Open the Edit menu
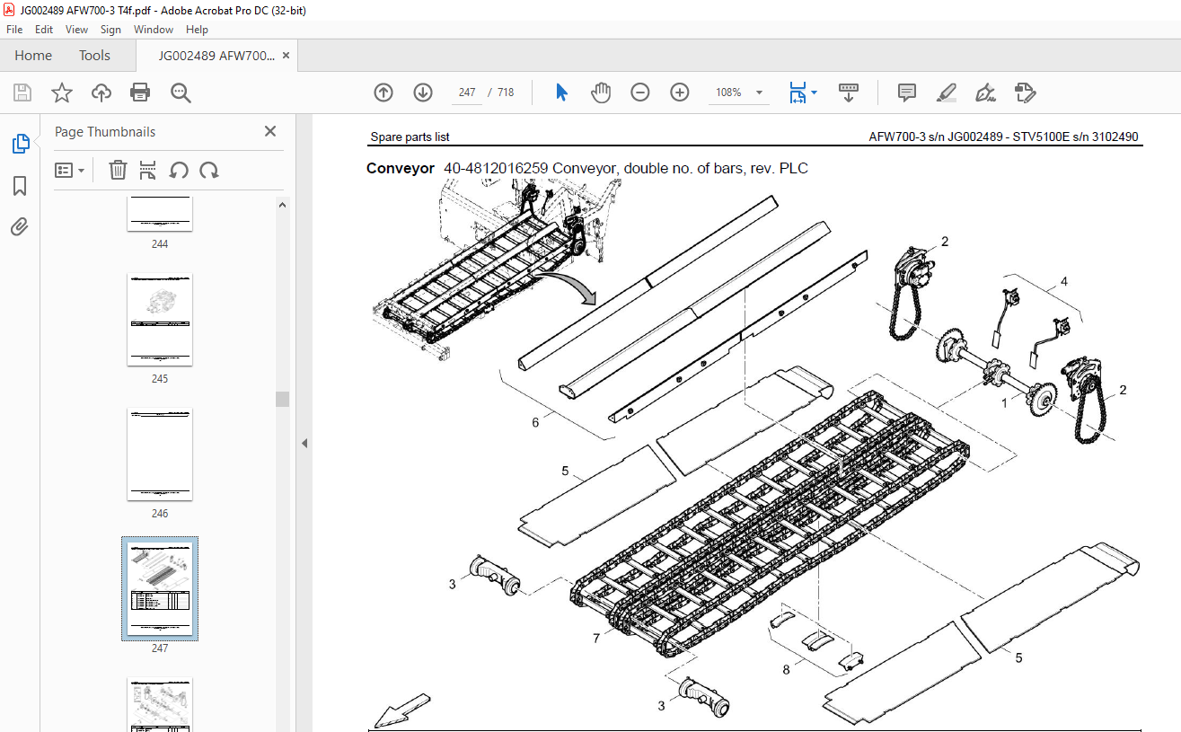The width and height of the screenshot is (1181, 732). point(44,30)
